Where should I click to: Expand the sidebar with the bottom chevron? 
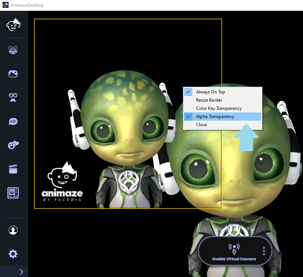(21, 272)
